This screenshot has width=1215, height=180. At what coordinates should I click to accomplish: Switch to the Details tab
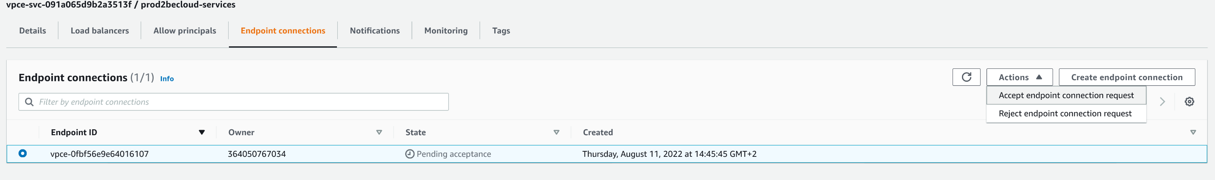point(33,31)
